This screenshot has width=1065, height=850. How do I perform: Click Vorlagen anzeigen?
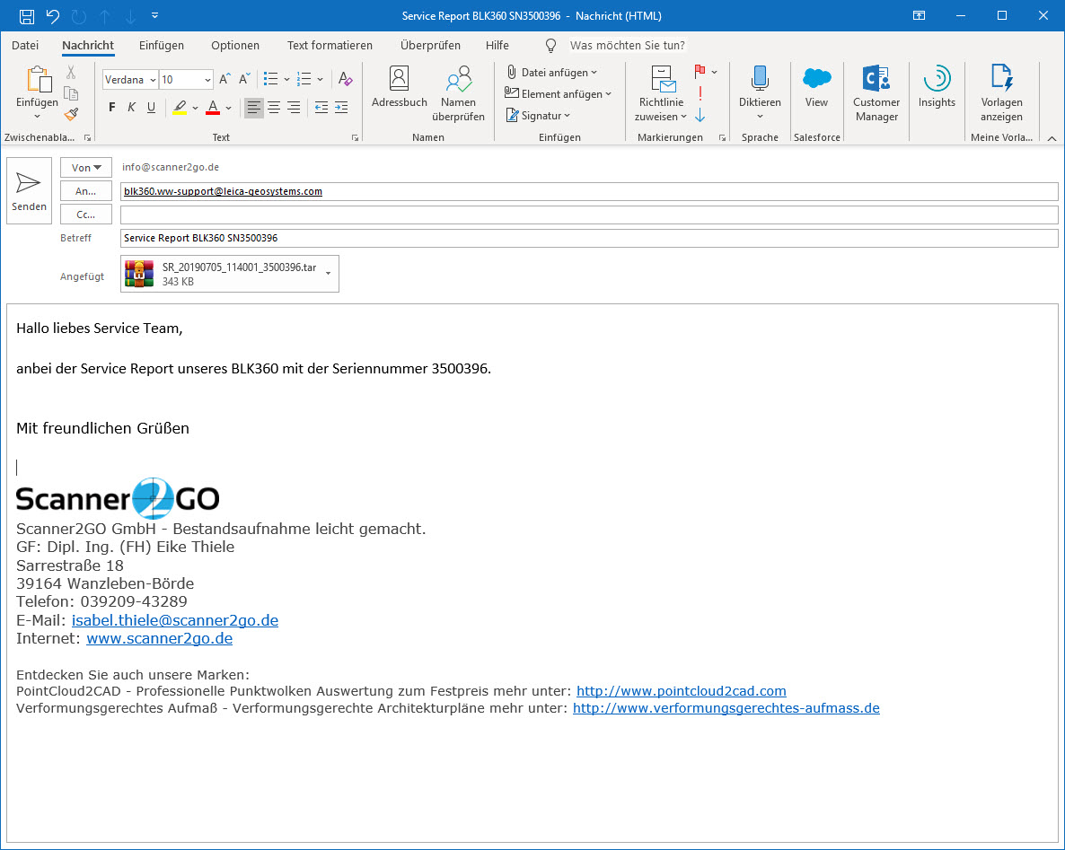tap(1001, 93)
